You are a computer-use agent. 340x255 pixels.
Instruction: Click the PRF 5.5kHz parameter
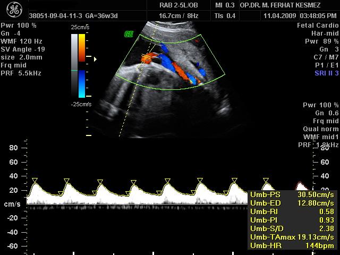[x=21, y=73]
